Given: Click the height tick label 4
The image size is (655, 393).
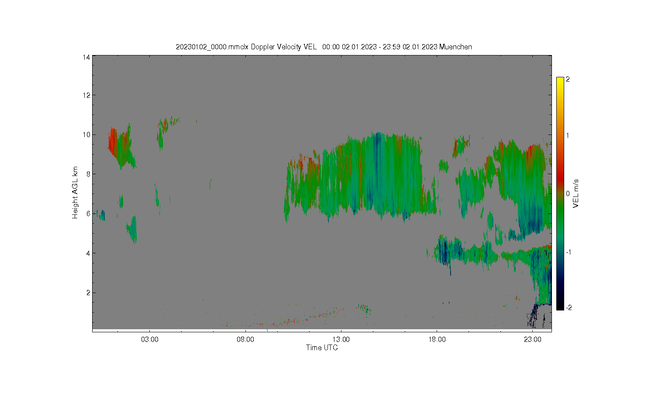Looking at the screenshot, I should click(x=88, y=253).
